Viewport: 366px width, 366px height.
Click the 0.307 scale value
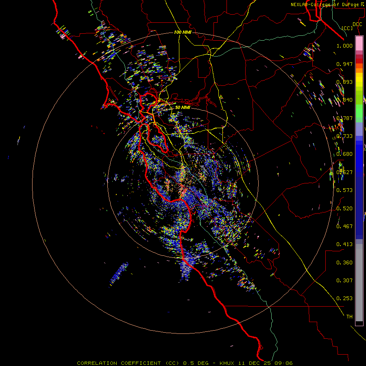[x=344, y=280]
